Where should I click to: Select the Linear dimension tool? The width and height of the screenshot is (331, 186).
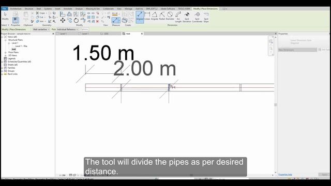point(147,16)
